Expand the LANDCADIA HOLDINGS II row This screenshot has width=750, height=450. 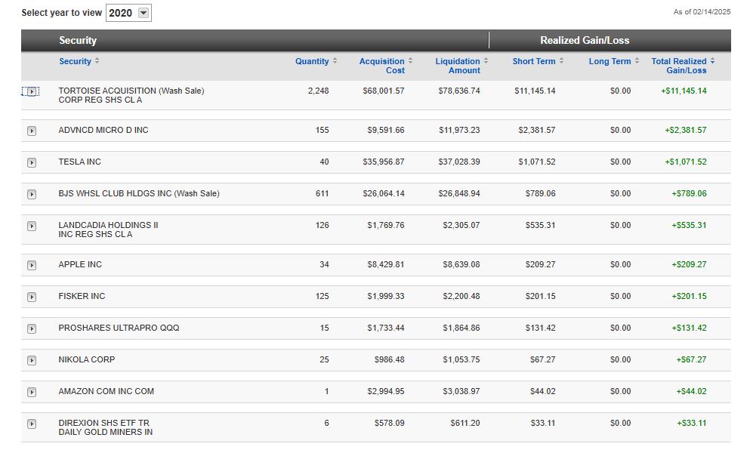[x=32, y=226]
